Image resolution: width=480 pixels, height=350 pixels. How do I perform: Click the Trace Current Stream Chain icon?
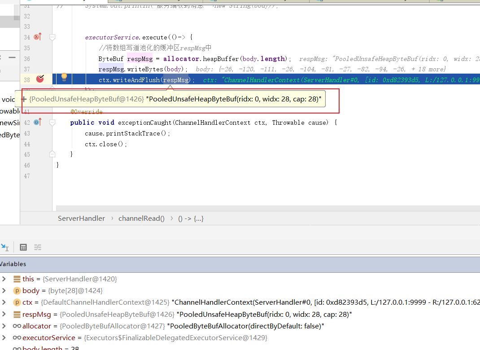pos(38,247)
